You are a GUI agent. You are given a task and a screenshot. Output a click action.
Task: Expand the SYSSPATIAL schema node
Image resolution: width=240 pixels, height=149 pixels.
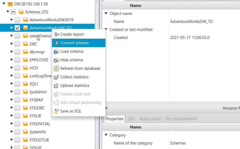12,123
